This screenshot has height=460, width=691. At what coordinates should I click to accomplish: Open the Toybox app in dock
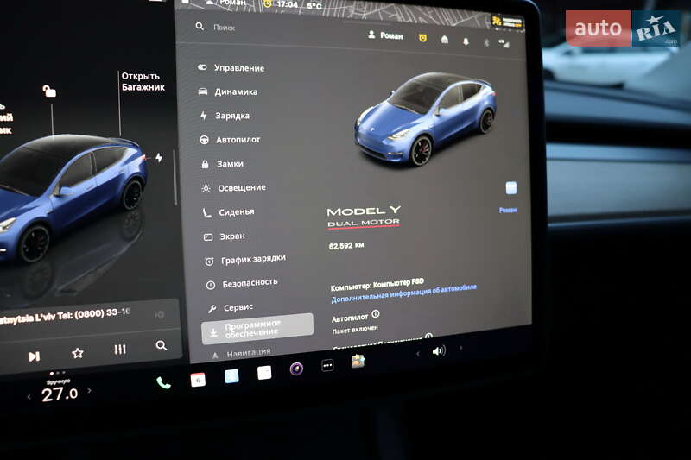pos(358,362)
